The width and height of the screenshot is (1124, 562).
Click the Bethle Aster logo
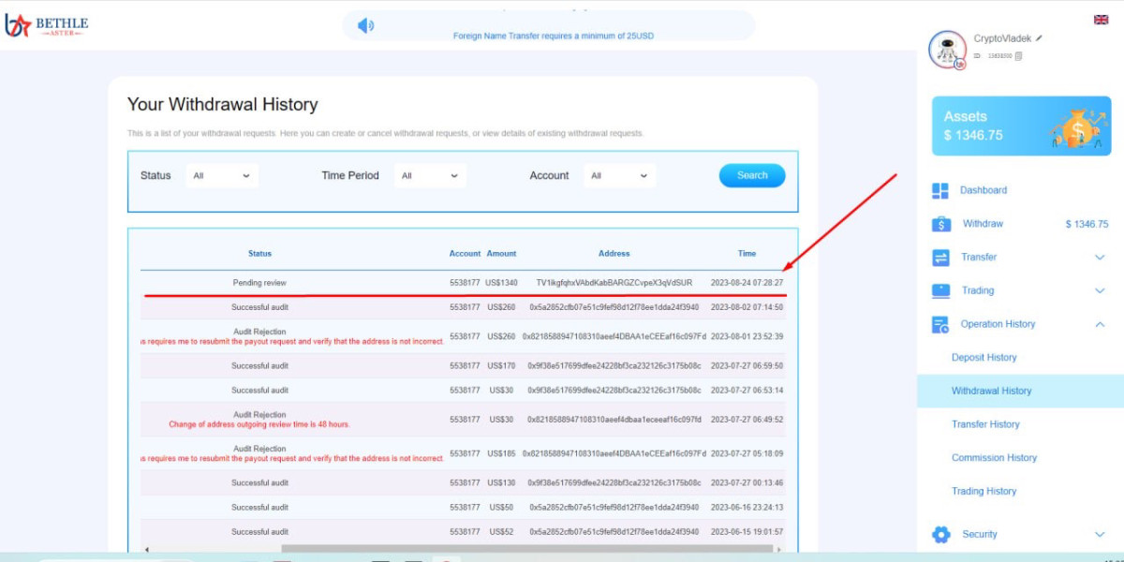(x=46, y=25)
